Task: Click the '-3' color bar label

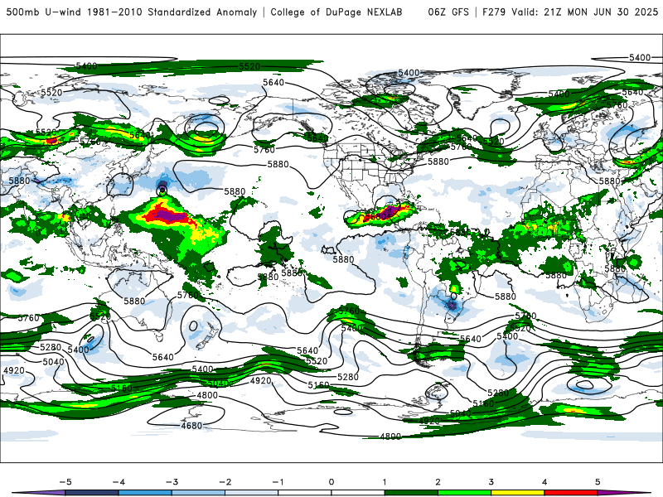Action: [x=172, y=482]
